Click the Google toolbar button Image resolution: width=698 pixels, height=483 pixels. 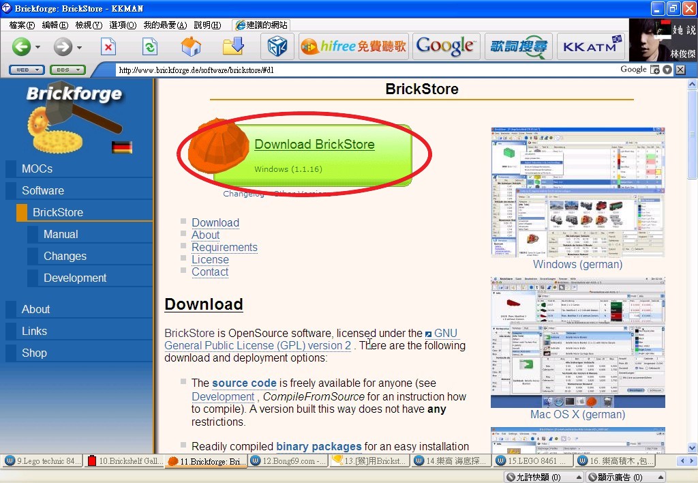(446, 46)
